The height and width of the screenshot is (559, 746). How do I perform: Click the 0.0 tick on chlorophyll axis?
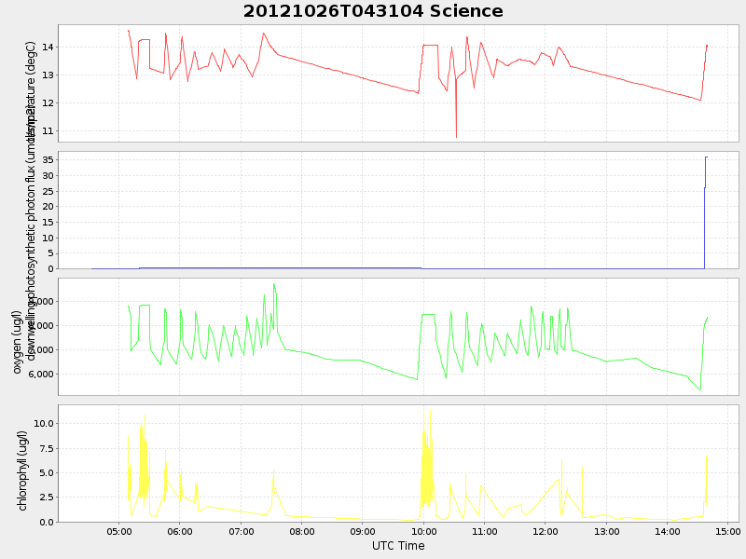click(46, 522)
